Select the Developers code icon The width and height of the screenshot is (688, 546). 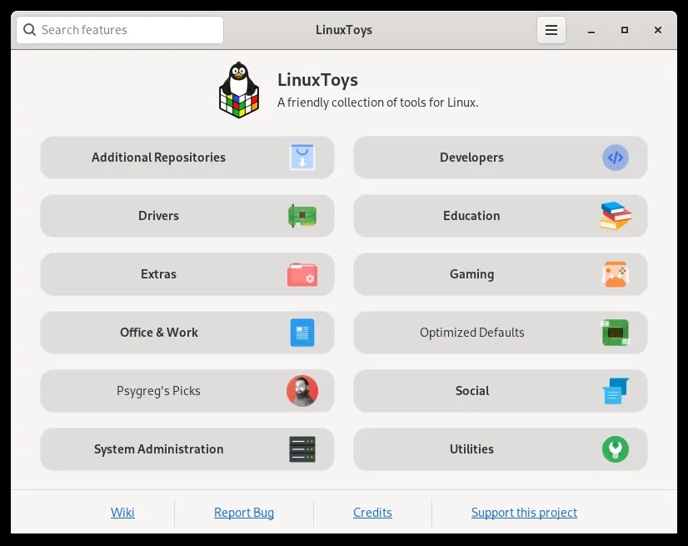pyautogui.click(x=616, y=157)
